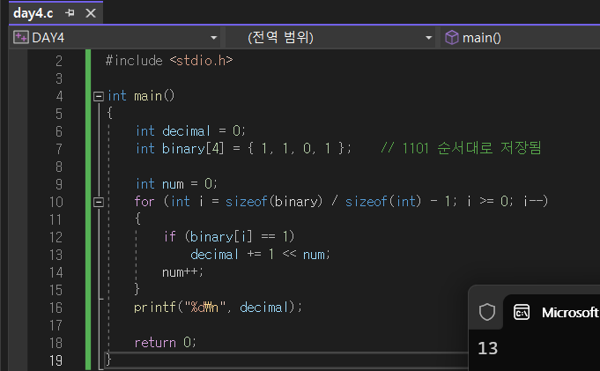This screenshot has height=371, width=600.
Task: Click sizeof(binary) in the for loop
Action: pos(274,202)
